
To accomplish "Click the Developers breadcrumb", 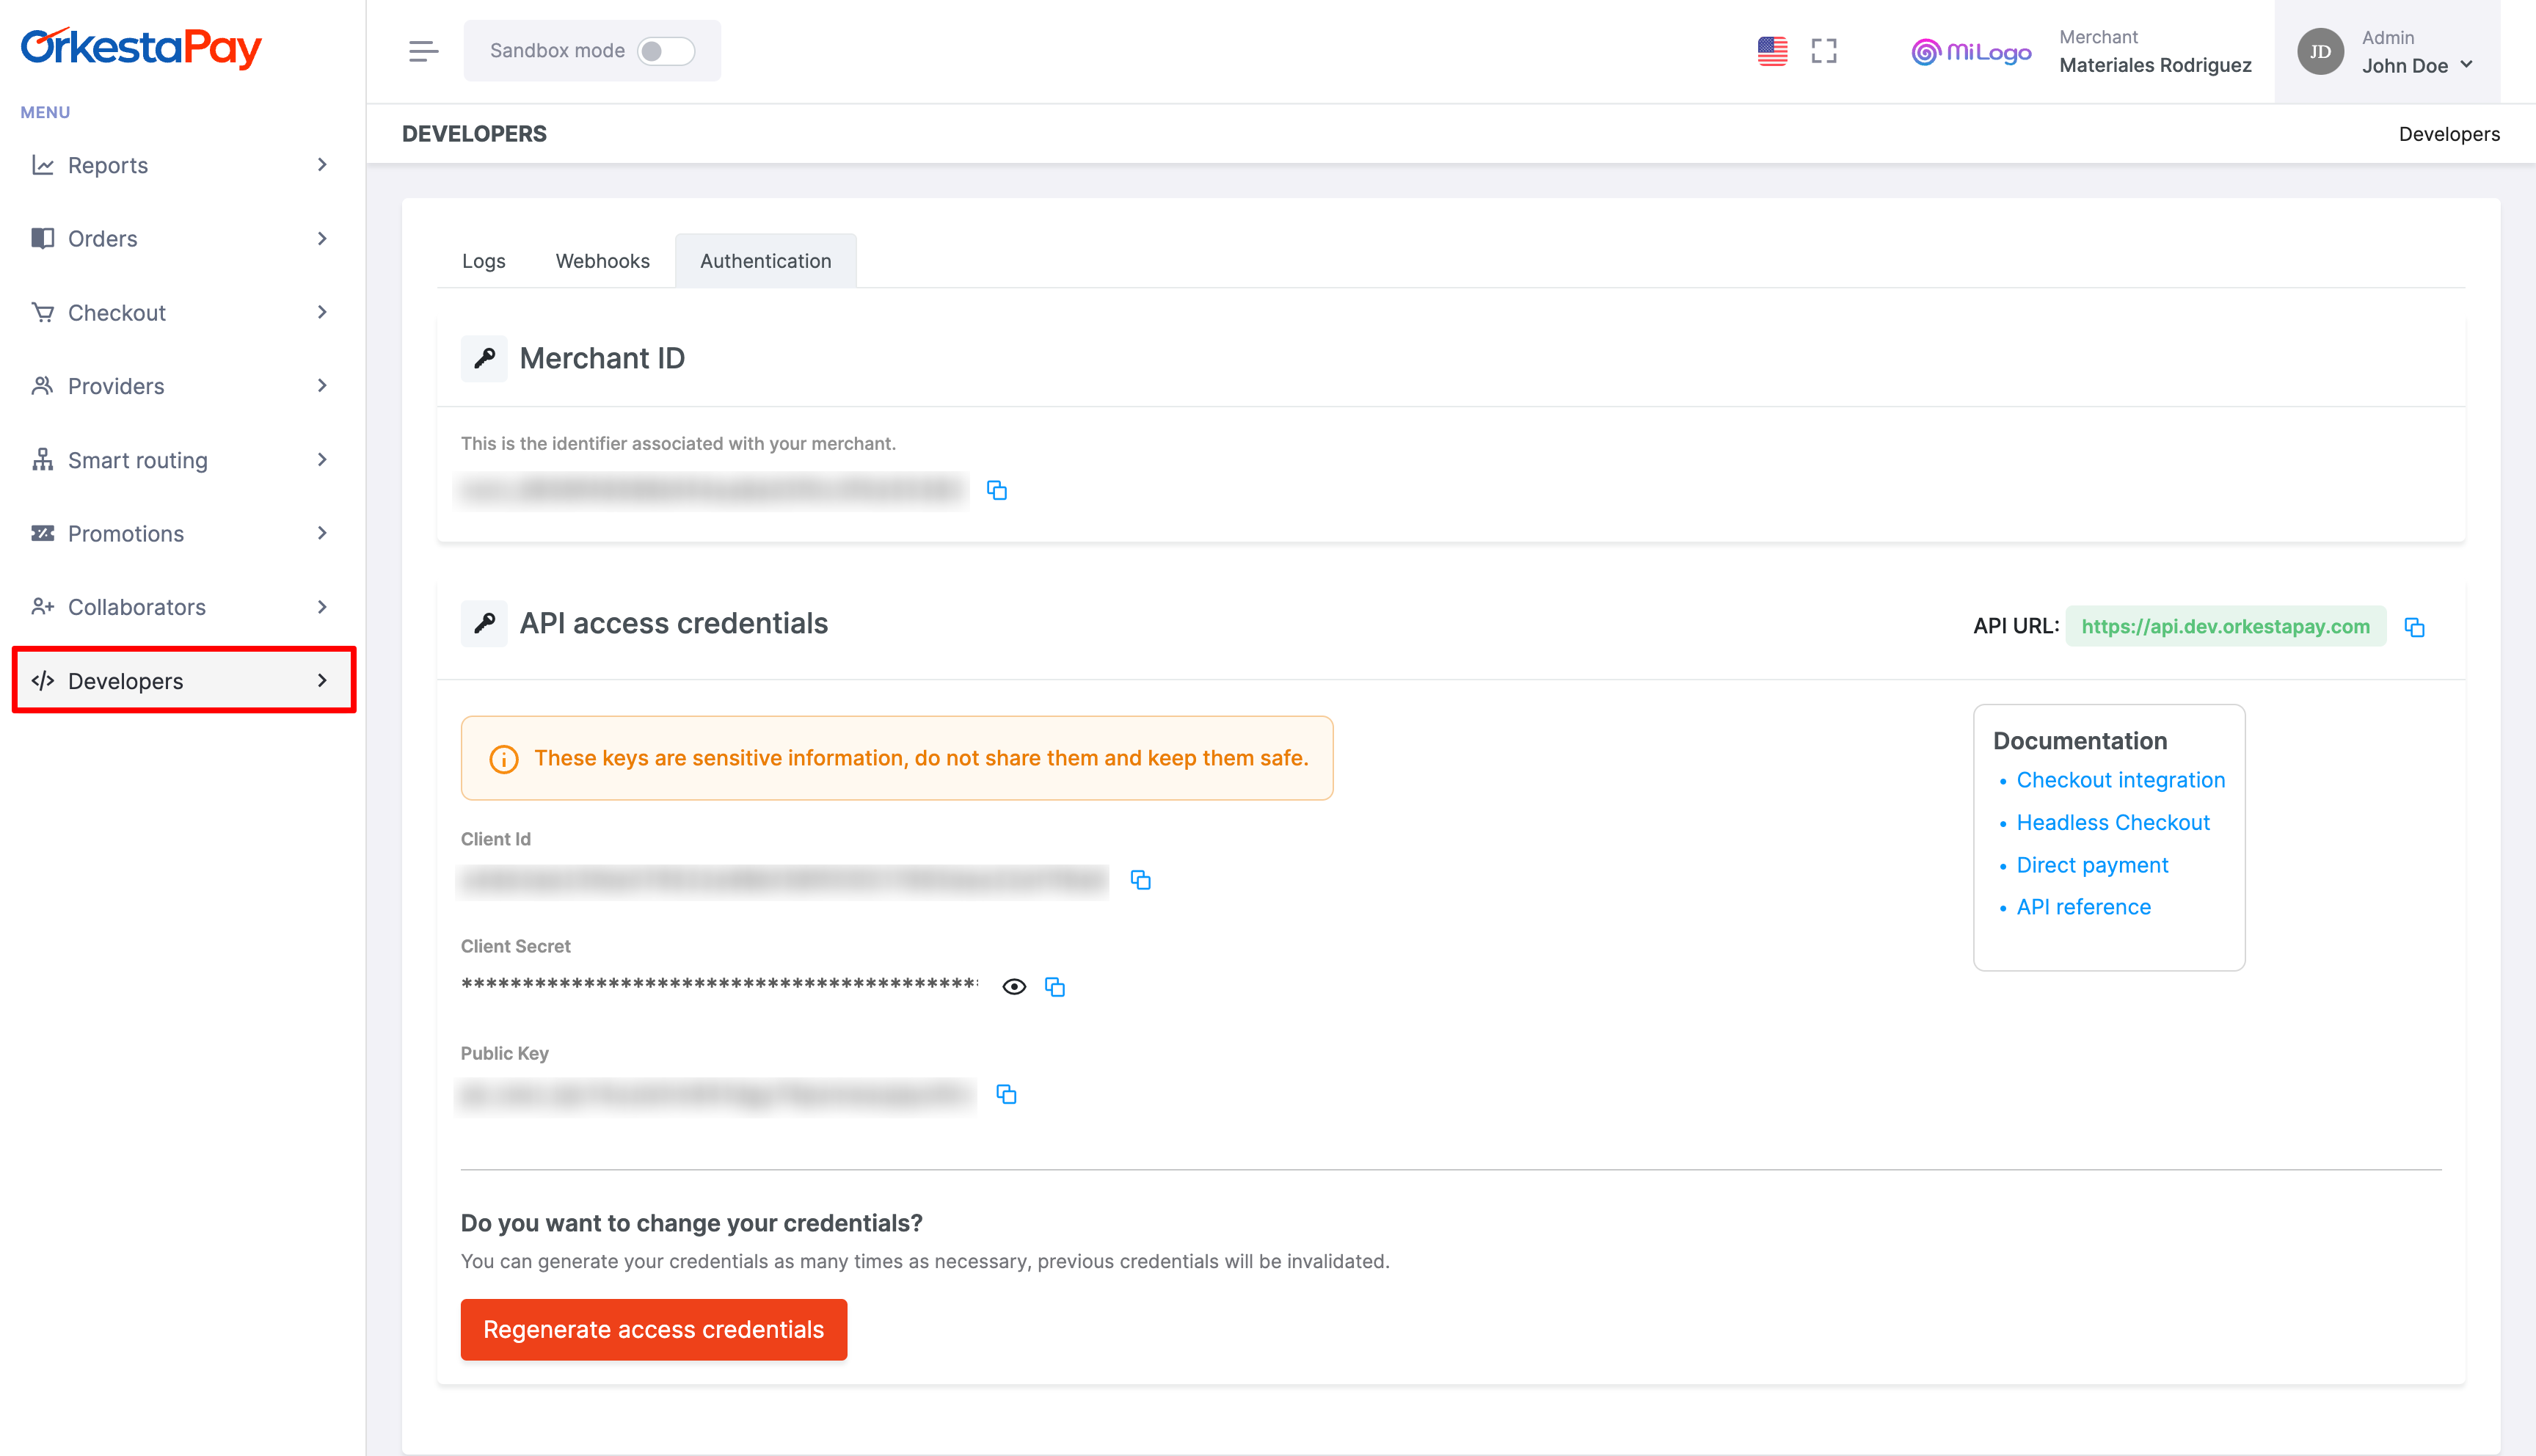I will pos(2449,134).
